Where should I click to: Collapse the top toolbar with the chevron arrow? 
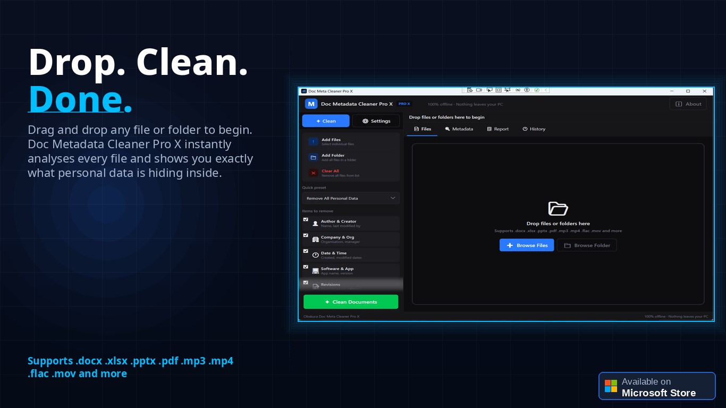[x=546, y=90]
